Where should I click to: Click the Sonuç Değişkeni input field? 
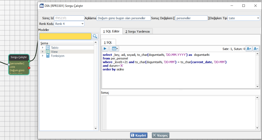coord(191,18)
